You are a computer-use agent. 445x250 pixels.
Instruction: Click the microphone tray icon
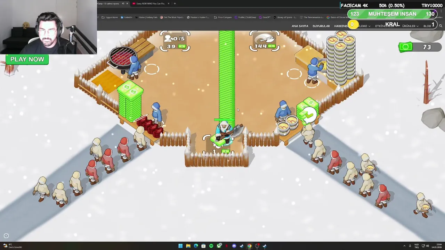[x=410, y=246]
